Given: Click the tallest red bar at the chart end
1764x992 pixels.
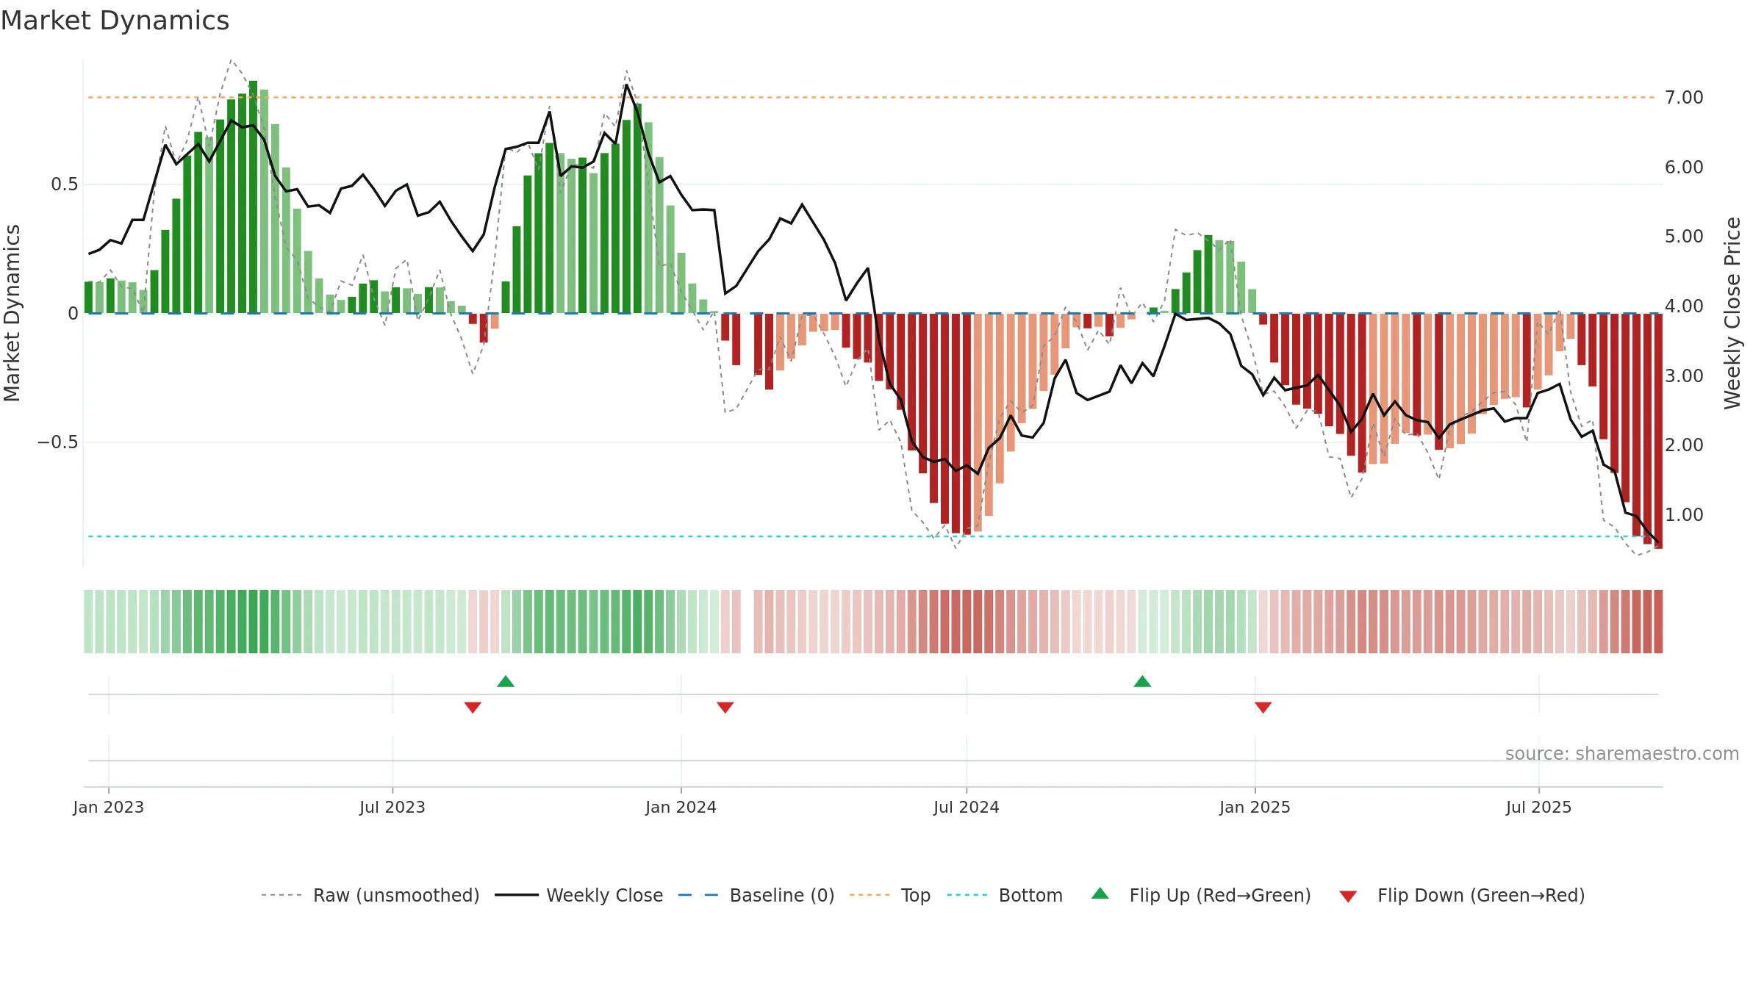Looking at the screenshot, I should coord(1658,431).
